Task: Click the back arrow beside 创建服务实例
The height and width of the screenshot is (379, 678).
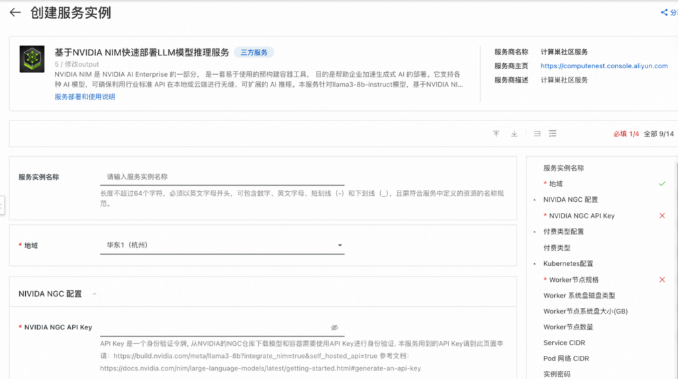Action: [15, 13]
